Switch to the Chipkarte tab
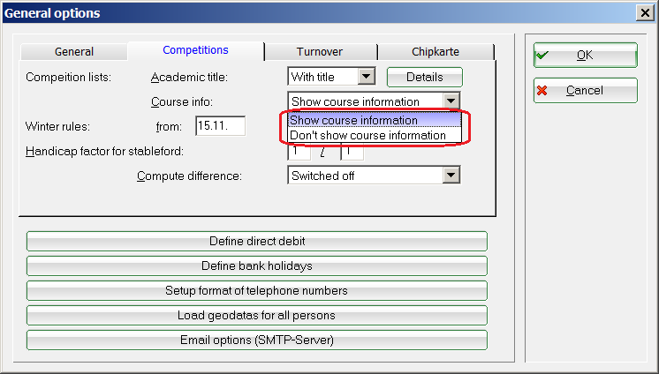Viewport: 659px width, 374px height. pos(435,51)
